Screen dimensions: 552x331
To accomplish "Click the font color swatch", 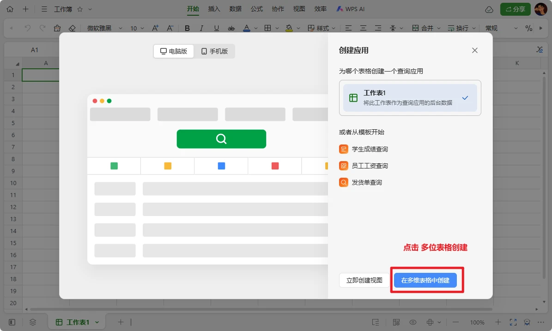I will coord(247,28).
